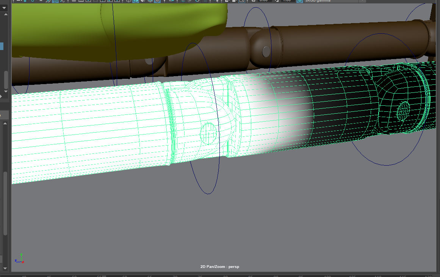The width and height of the screenshot is (440, 277).
Task: Click the upper left panel scroll-up arrow
Action: [6, 14]
